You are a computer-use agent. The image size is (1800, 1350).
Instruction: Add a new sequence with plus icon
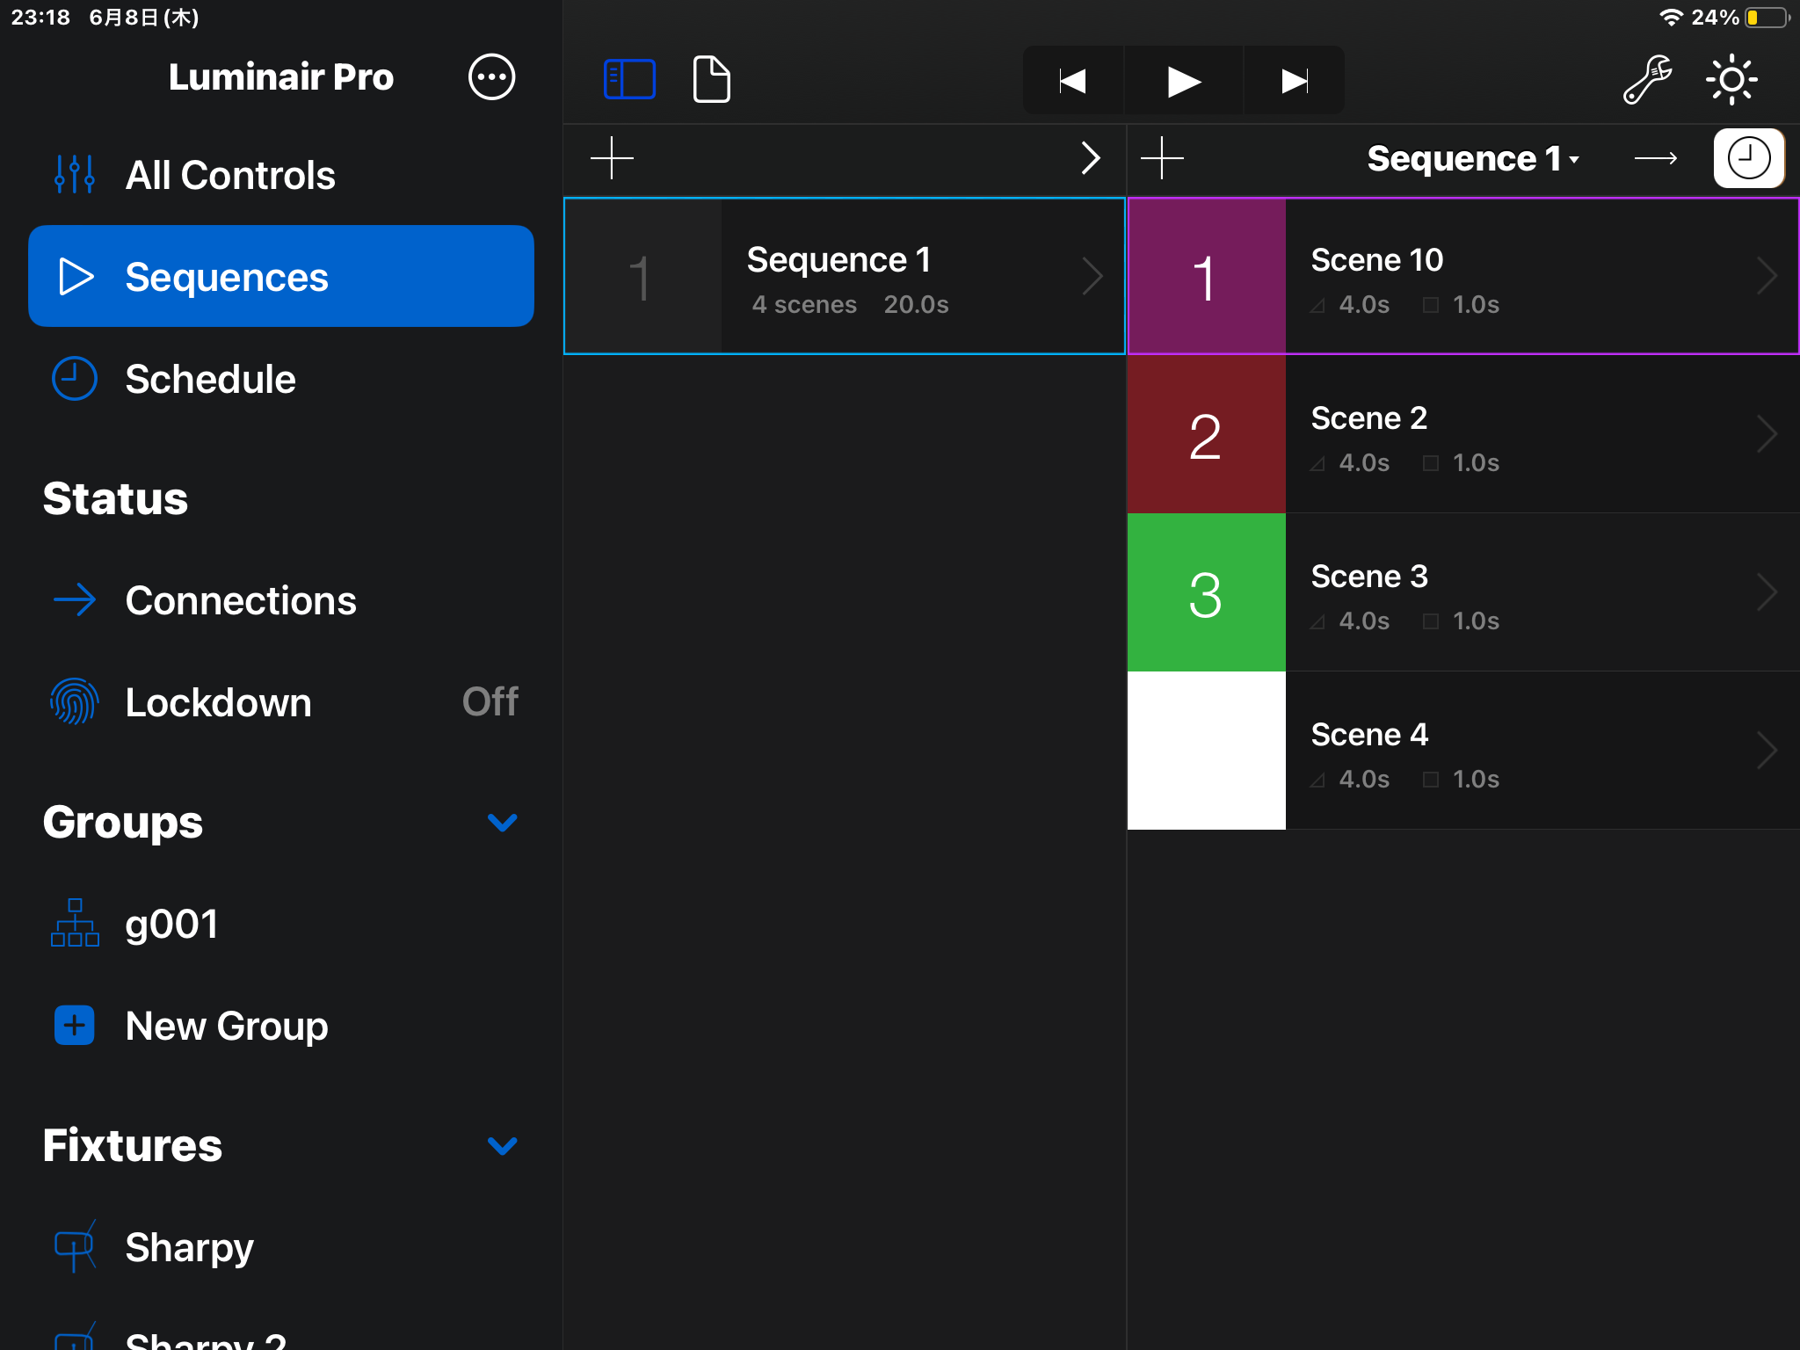click(612, 159)
